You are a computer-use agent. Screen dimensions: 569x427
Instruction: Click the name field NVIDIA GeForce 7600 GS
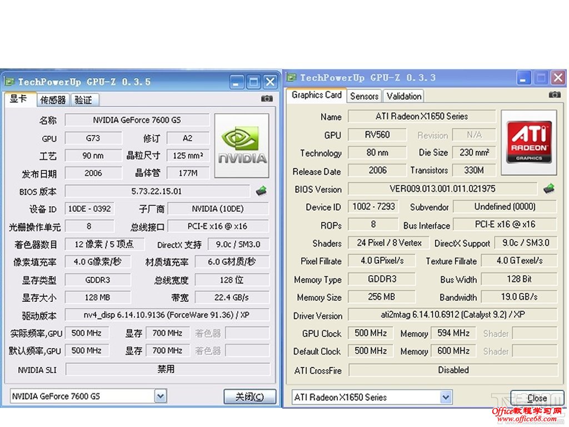[x=137, y=120]
